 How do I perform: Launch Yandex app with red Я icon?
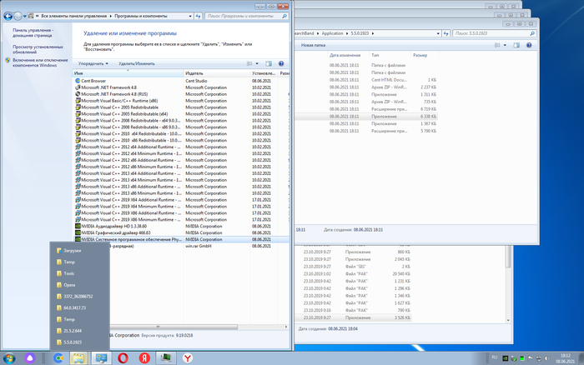point(145,357)
